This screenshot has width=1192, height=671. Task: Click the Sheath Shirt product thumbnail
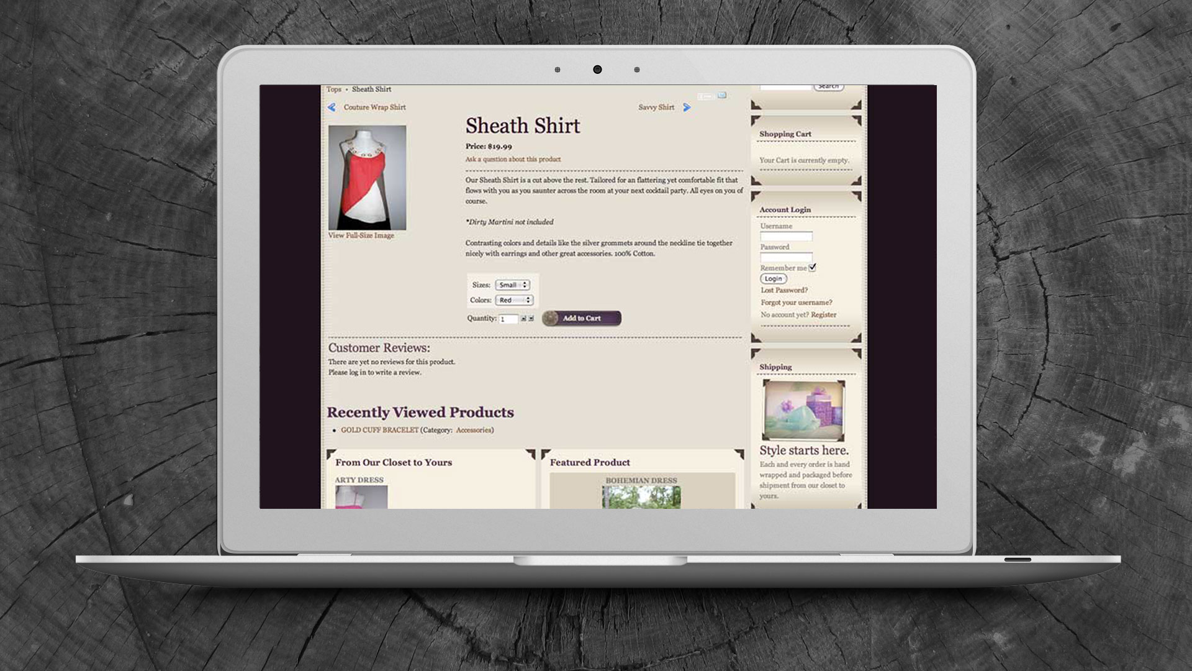click(367, 178)
